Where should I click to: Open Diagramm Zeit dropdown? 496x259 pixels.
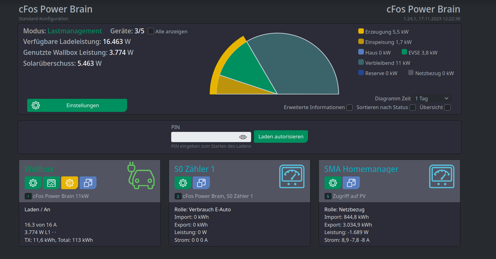click(x=432, y=98)
